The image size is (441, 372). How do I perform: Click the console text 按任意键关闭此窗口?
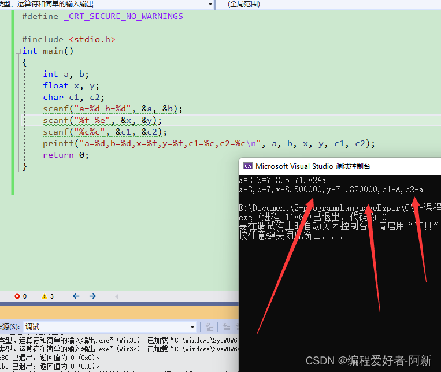[x=291, y=235]
